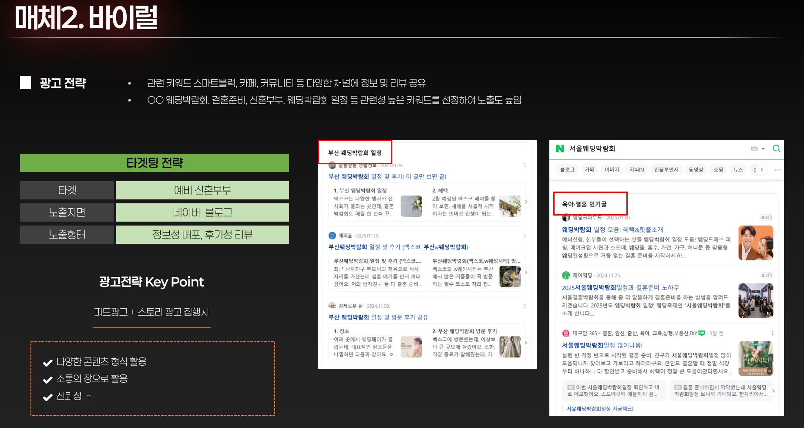Click the 광고 info badge on 웨딩크라우드 post
This screenshot has width=804, height=428.
pos(767,217)
